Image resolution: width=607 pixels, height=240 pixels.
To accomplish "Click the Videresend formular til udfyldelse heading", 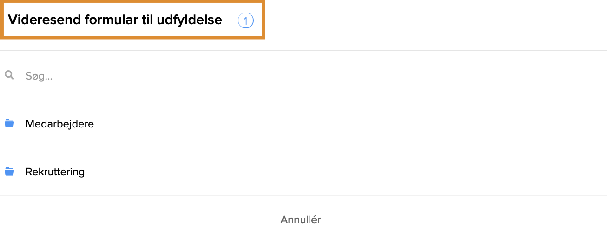I will click(115, 20).
